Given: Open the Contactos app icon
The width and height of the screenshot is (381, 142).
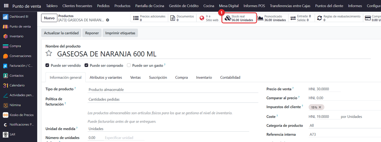Looking at the screenshot, I should pos(6,76).
